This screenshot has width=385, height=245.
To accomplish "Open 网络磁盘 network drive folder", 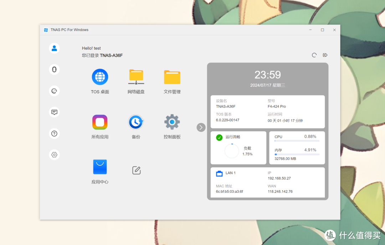I will [136, 77].
